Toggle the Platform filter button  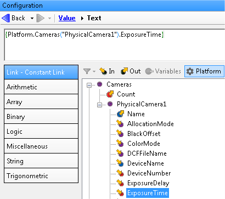204,71
